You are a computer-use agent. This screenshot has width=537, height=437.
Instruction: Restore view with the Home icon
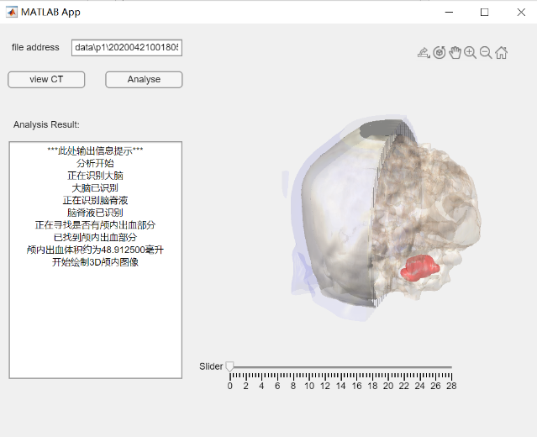501,53
